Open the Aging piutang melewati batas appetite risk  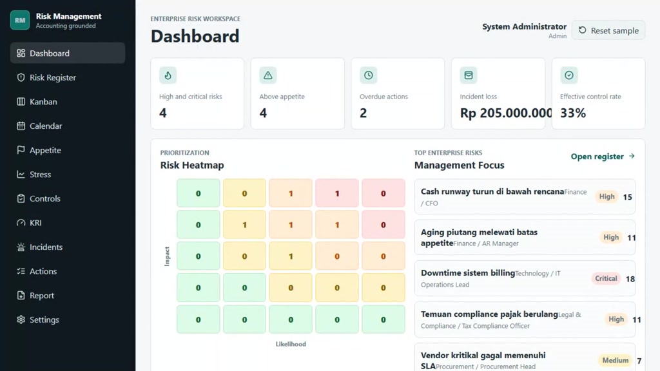pos(525,237)
